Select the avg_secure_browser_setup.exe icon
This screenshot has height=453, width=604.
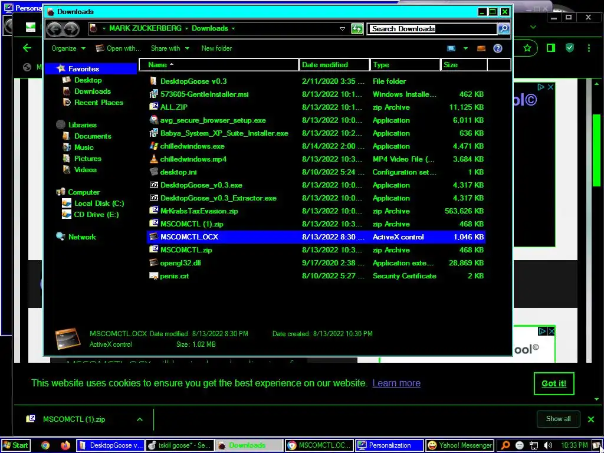click(153, 120)
